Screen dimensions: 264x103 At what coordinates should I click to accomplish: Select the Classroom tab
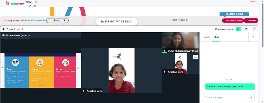click(234, 14)
